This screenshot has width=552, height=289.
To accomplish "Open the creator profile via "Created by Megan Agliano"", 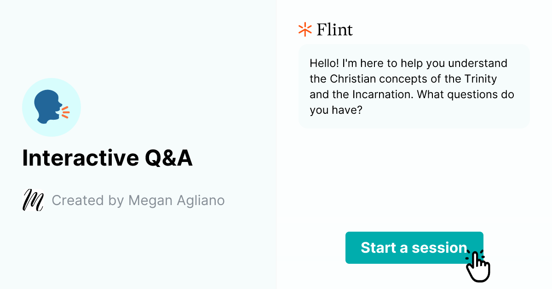I will click(x=138, y=200).
